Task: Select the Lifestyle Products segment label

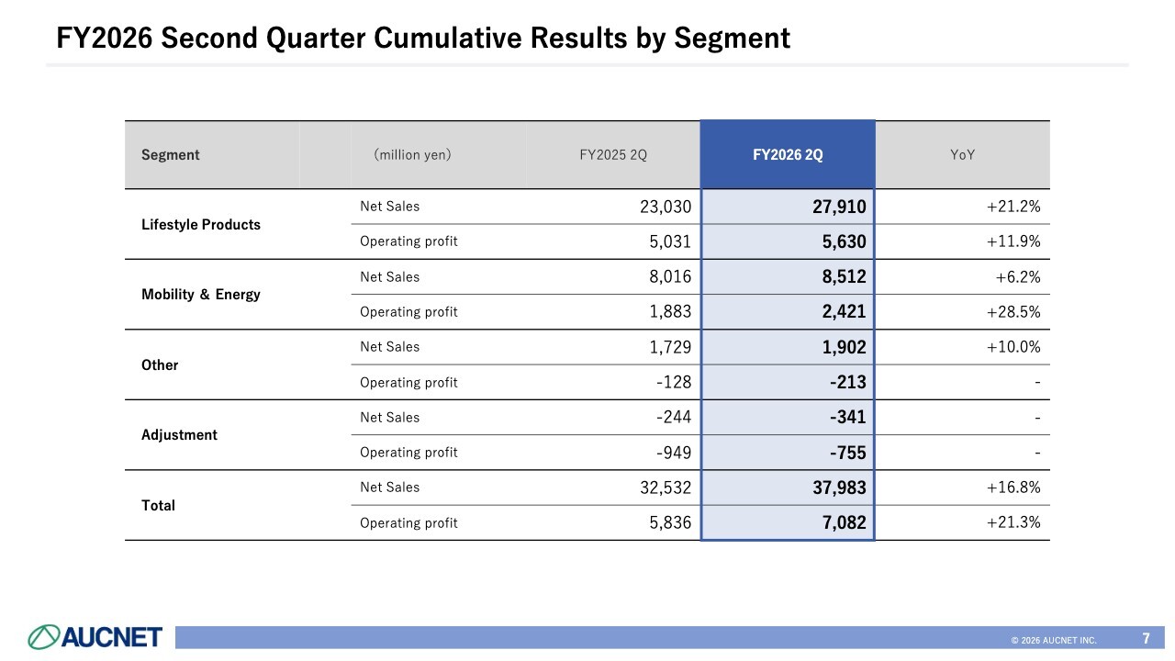Action: tap(201, 225)
